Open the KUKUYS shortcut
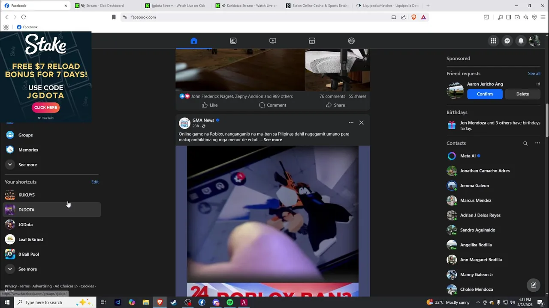 51,195
